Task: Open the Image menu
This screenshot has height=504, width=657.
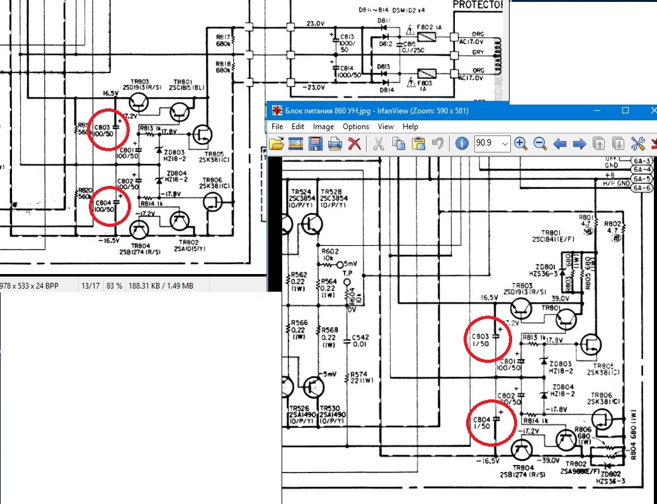Action: point(324,127)
